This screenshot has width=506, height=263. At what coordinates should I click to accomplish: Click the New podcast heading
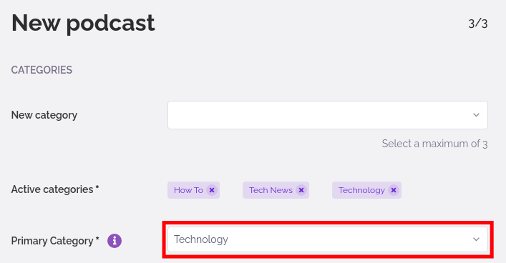pyautogui.click(x=83, y=24)
